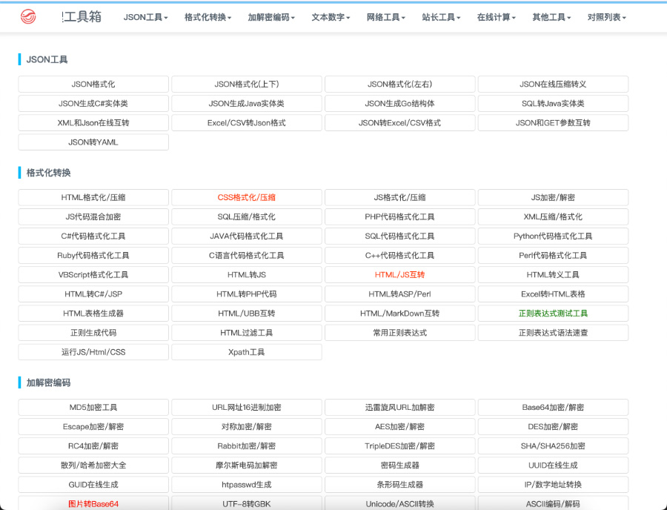Expand the 站长工具 dropdown
This screenshot has height=510, width=667.
441,17
